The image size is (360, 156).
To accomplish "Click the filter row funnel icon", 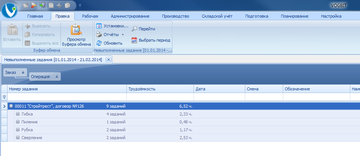I will pyautogui.click(x=4, y=97).
